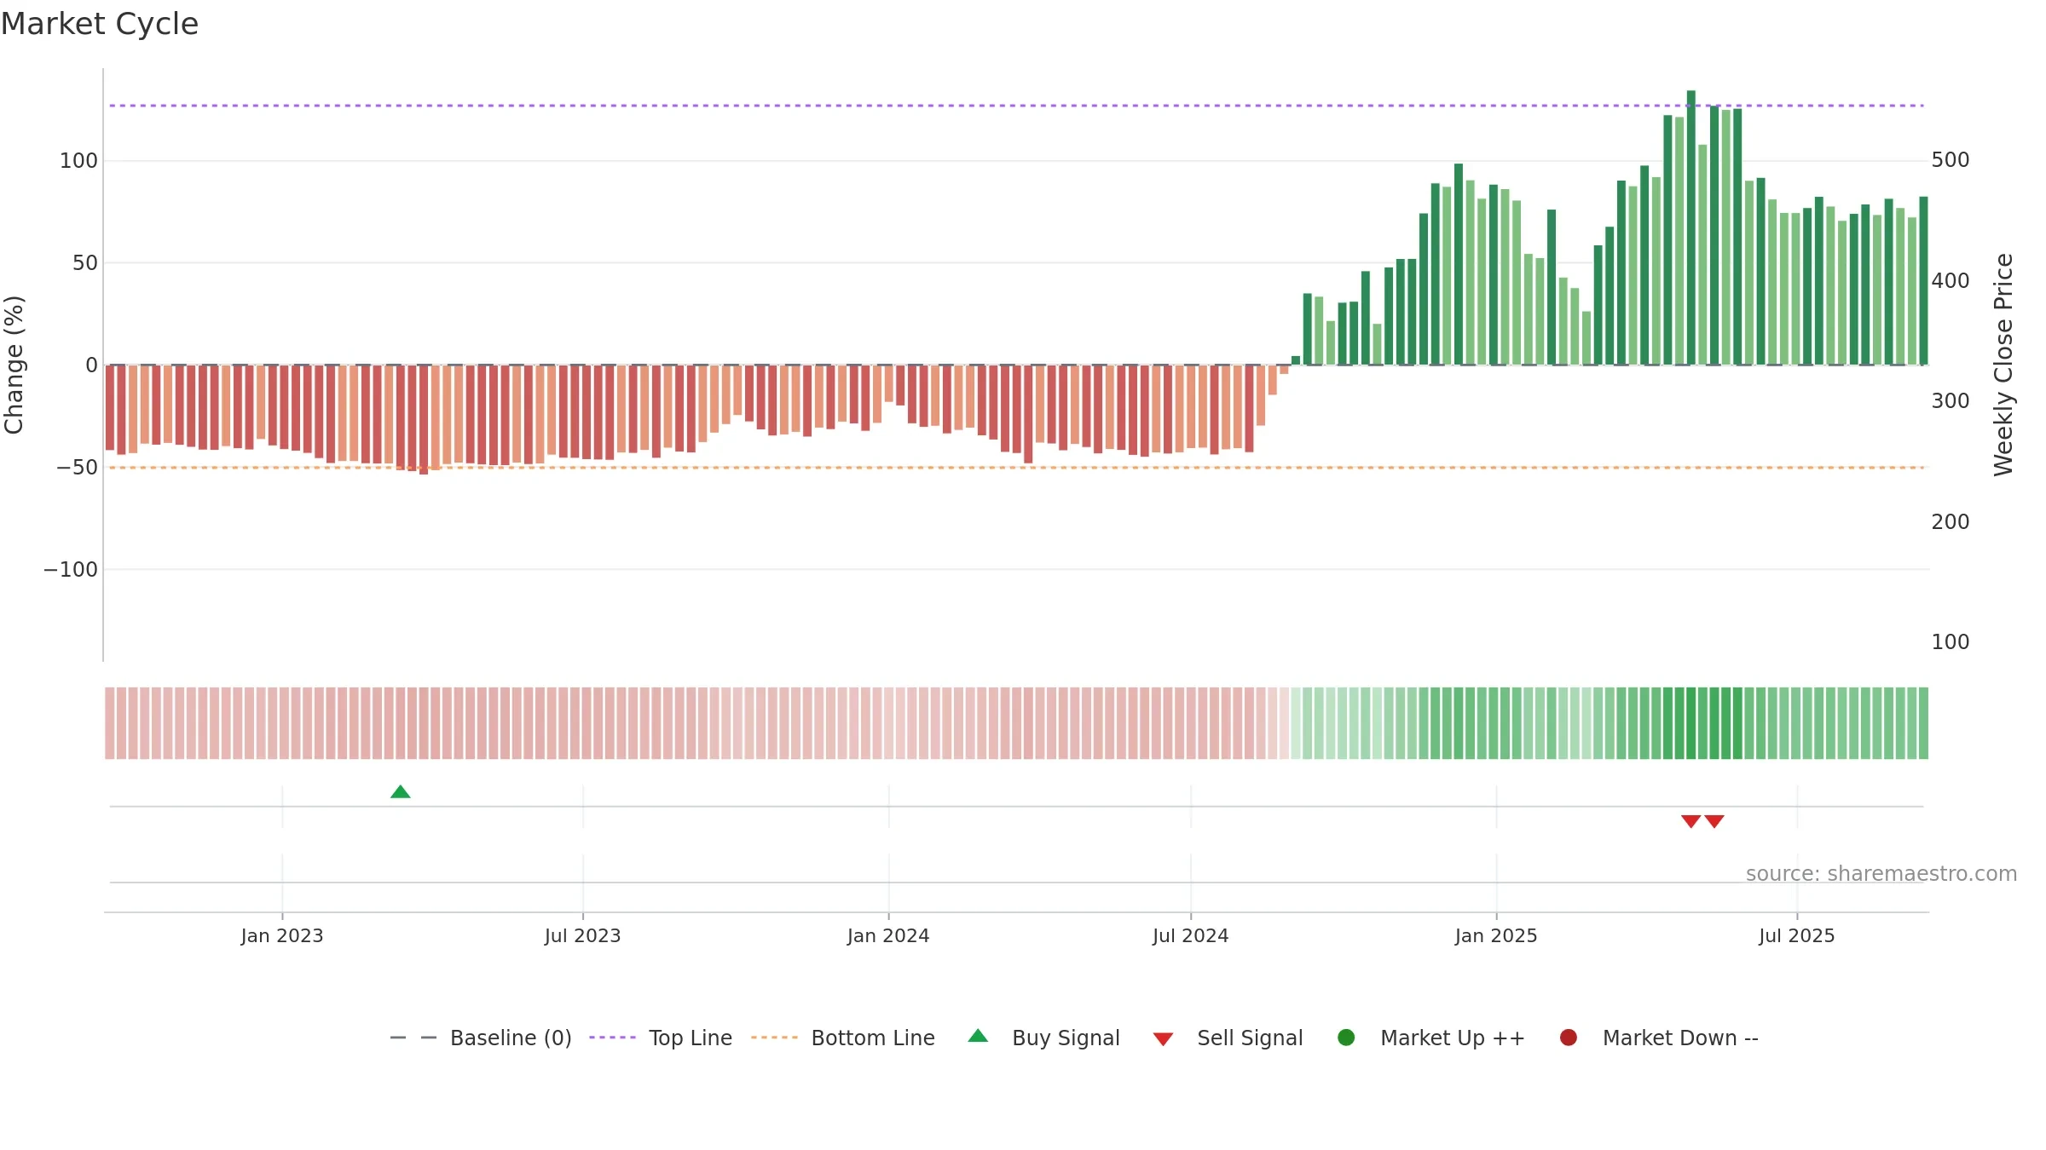2046x1150 pixels.
Task: Click the green triangle icon in the legend
Action: coord(979,1036)
